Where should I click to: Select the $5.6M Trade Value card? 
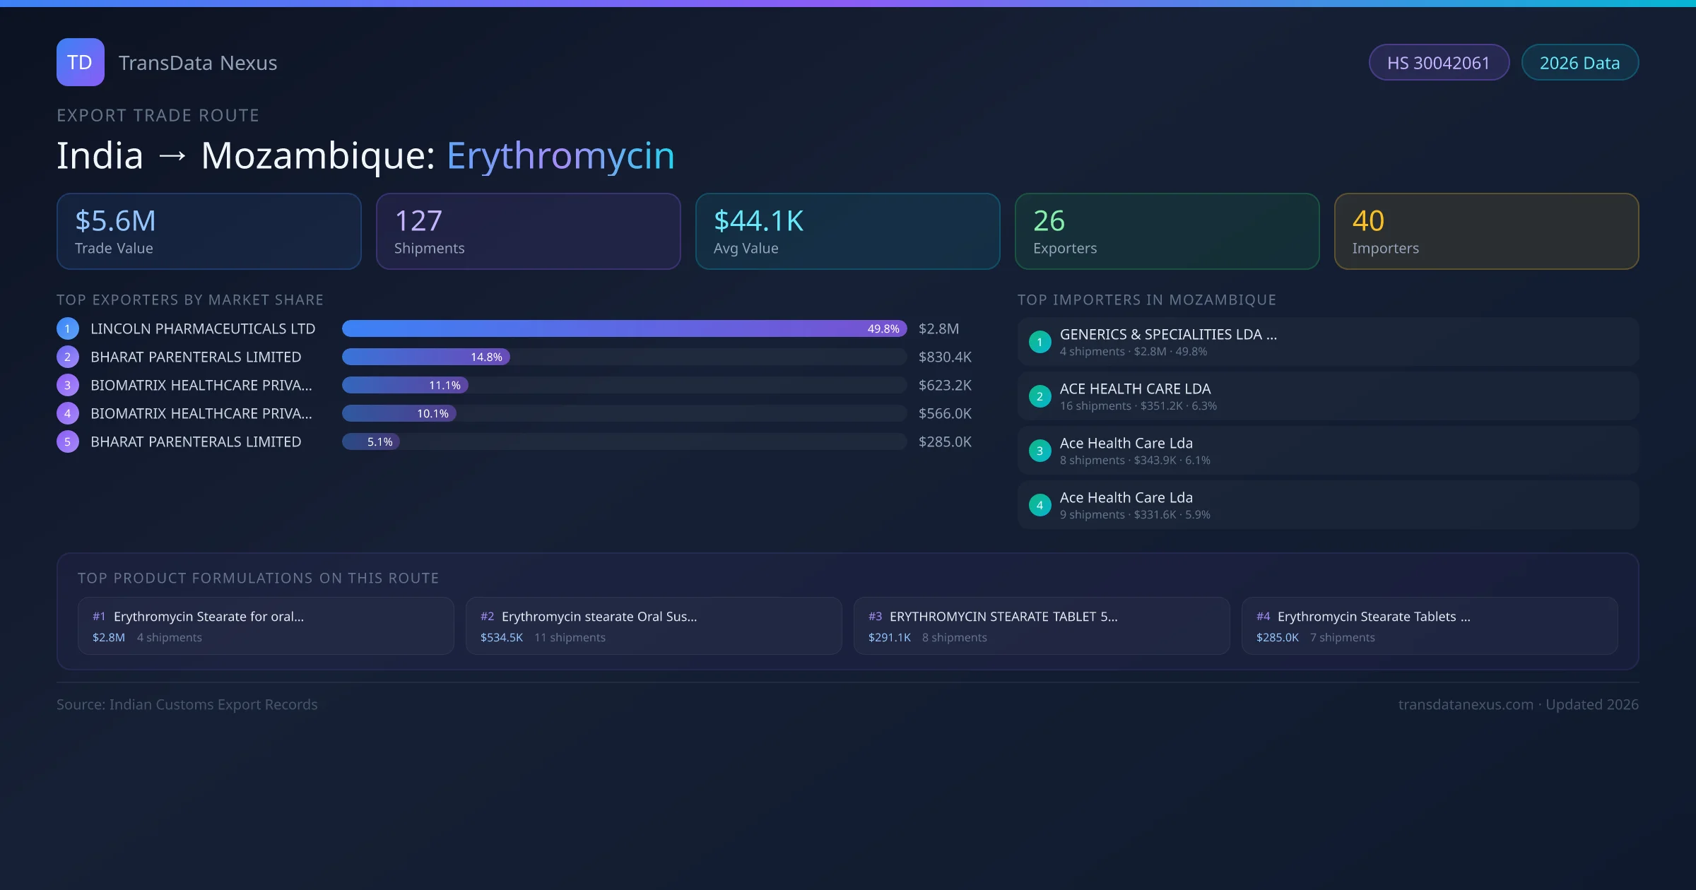[x=208, y=231]
